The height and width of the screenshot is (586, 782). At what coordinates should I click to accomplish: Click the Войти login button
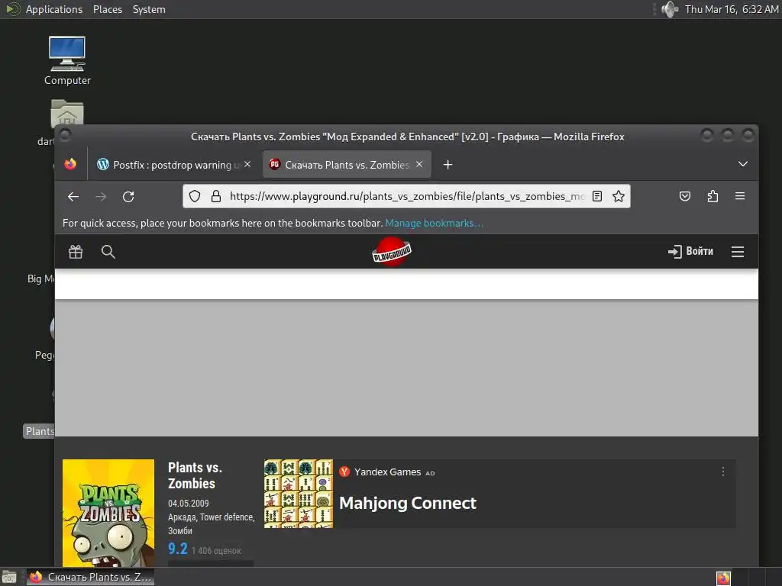(690, 251)
